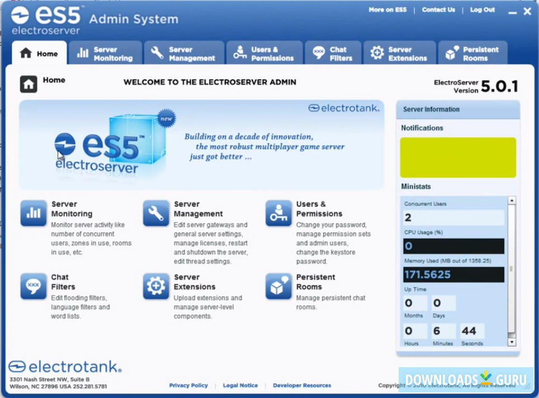Click the Log Out link
This screenshot has height=398, width=539.
(482, 10)
